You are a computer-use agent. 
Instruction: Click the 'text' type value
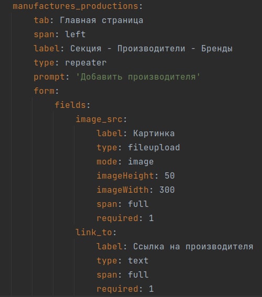[x=138, y=261]
